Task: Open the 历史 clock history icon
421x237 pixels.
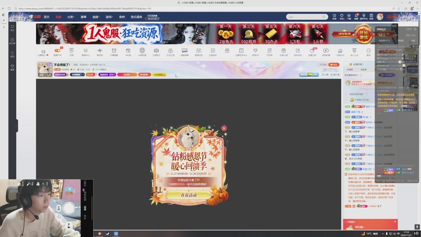Action: 334,17
